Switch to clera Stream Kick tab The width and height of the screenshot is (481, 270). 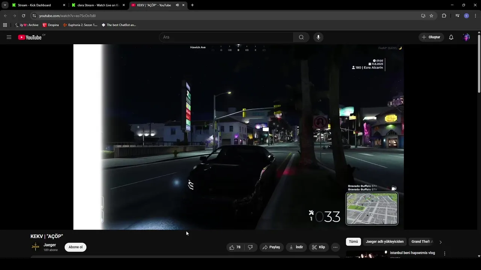[x=98, y=5]
